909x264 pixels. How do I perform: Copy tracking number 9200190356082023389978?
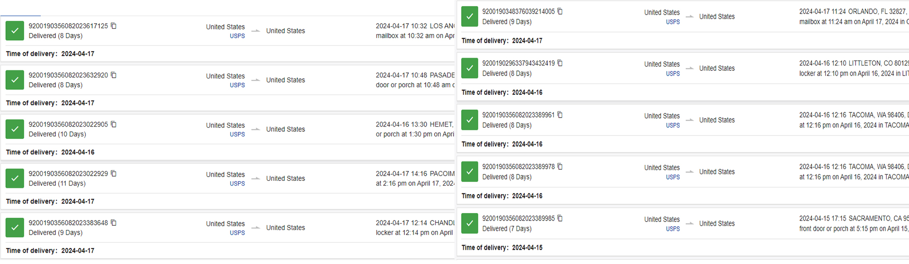pyautogui.click(x=560, y=166)
